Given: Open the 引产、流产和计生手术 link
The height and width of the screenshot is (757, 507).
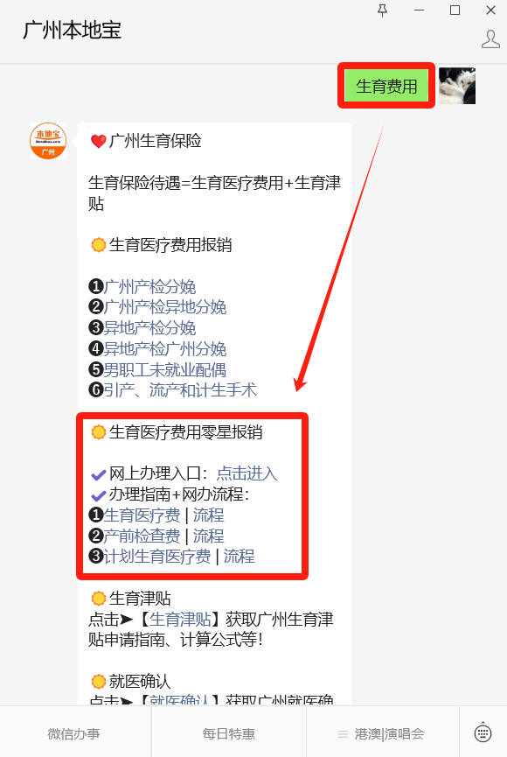Looking at the screenshot, I should 180,389.
